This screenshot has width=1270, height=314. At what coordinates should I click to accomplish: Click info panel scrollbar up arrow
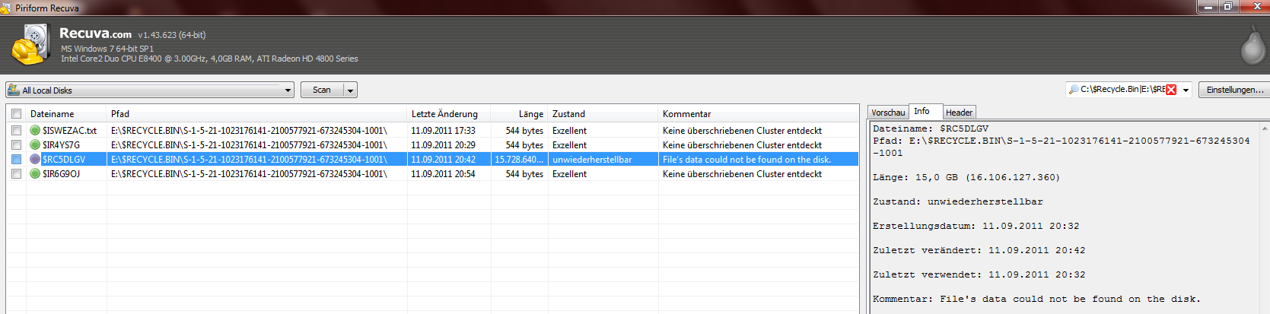point(1265,128)
